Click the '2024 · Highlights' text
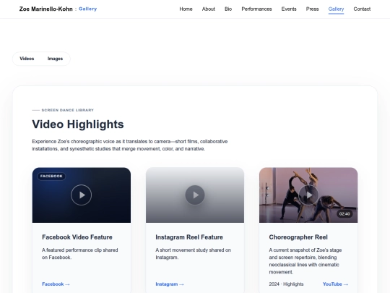The height and width of the screenshot is (293, 390). pyautogui.click(x=286, y=284)
